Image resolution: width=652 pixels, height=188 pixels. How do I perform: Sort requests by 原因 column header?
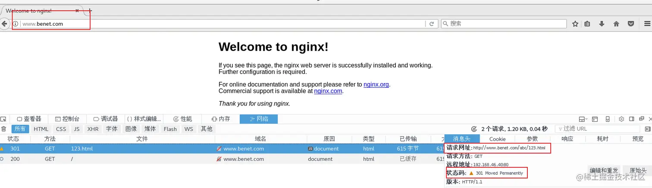tap(329, 139)
